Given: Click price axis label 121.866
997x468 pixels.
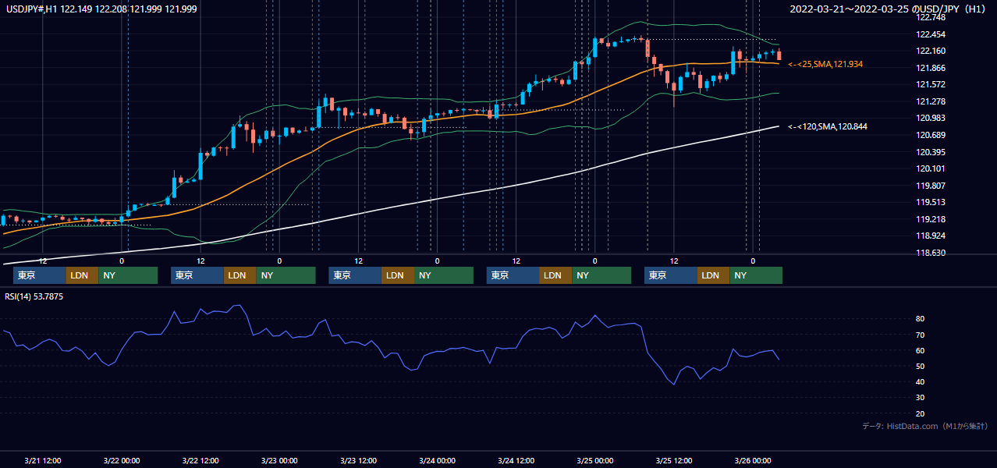Looking at the screenshot, I should click(931, 68).
